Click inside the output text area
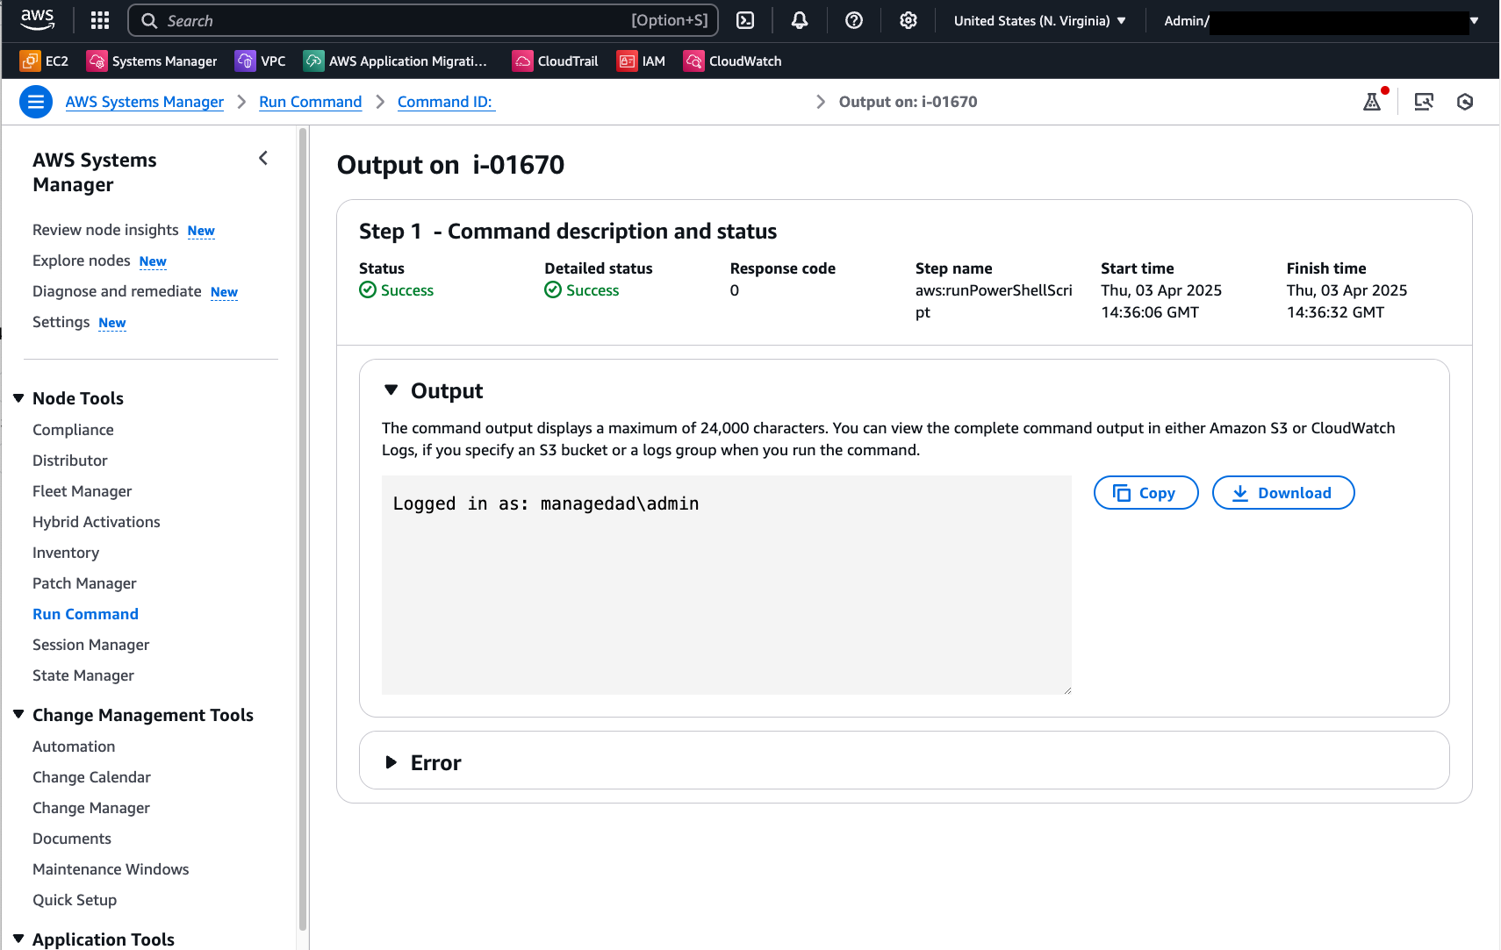 point(727,585)
